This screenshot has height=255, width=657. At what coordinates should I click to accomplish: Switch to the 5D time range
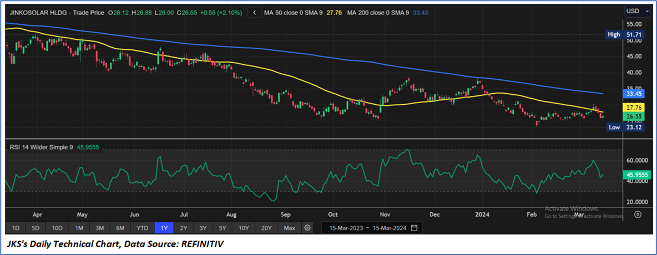point(36,228)
